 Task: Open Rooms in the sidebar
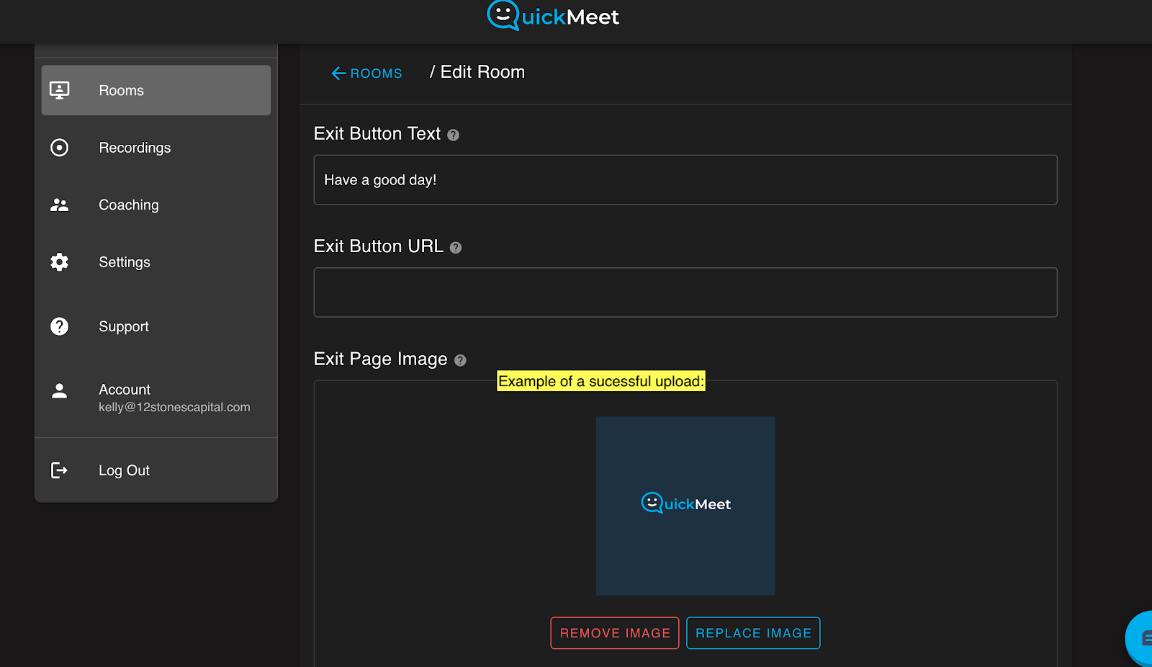(156, 90)
